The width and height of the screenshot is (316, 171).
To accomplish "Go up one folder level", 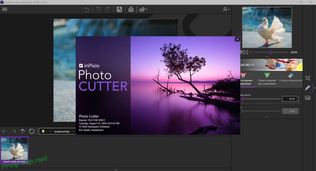I will click(23, 131).
